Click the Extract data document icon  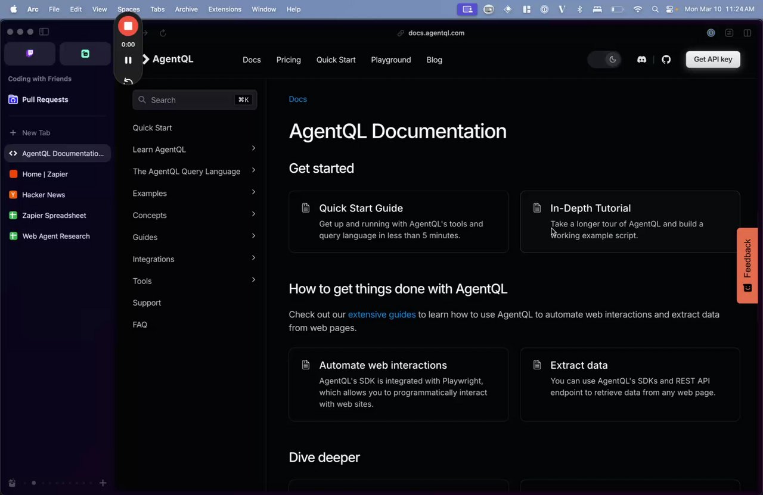click(x=537, y=365)
